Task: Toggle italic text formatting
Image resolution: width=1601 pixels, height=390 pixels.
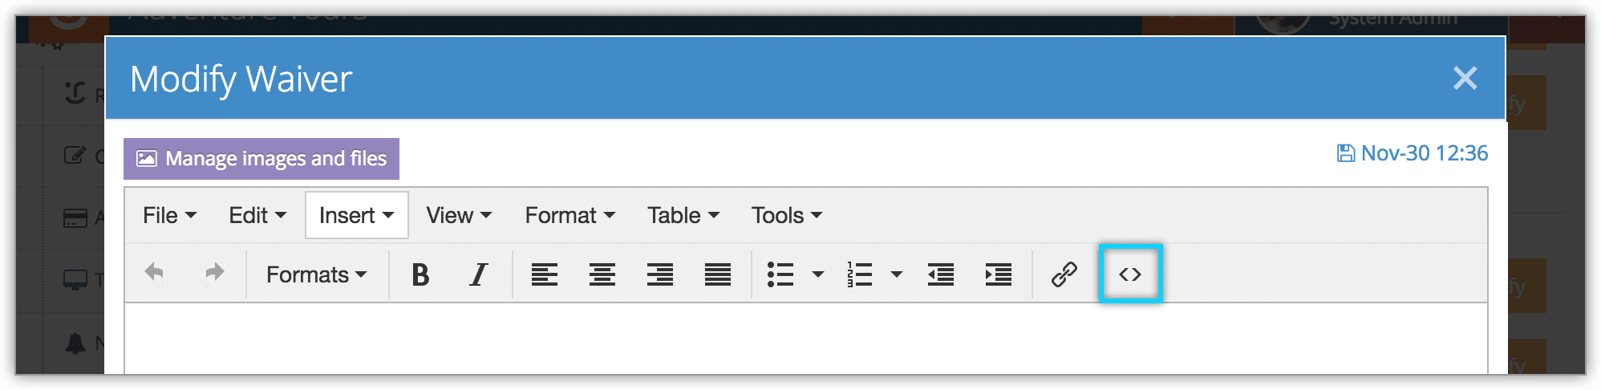Action: pyautogui.click(x=478, y=274)
